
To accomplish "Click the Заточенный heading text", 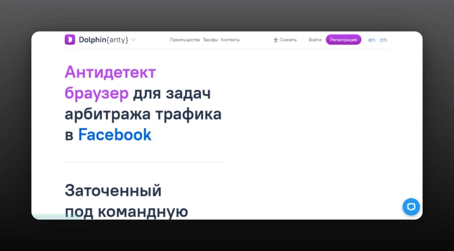I will (x=113, y=191).
